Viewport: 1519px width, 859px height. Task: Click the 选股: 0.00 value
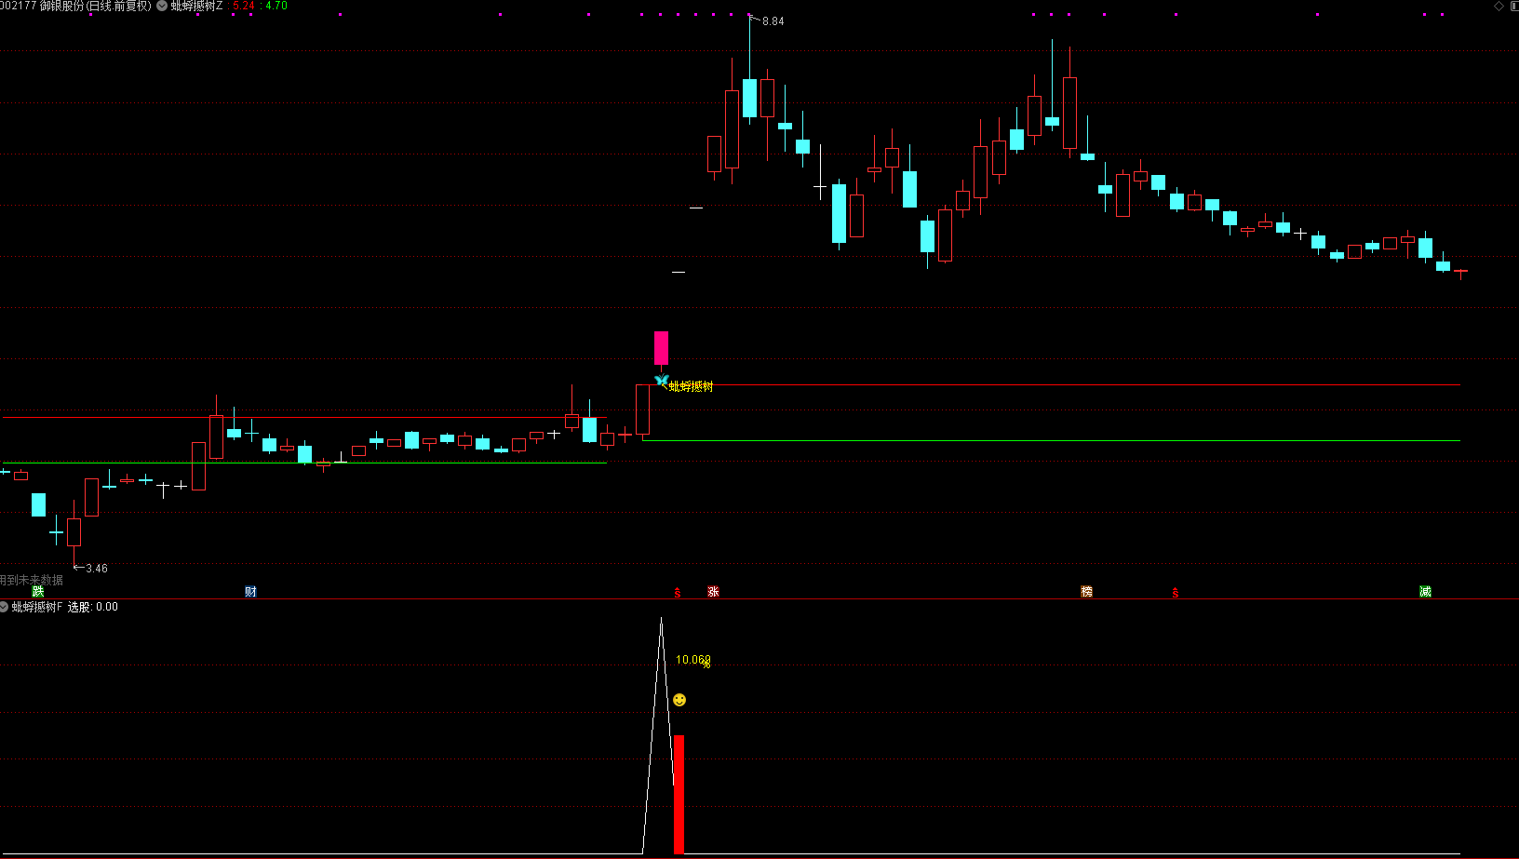[93, 607]
